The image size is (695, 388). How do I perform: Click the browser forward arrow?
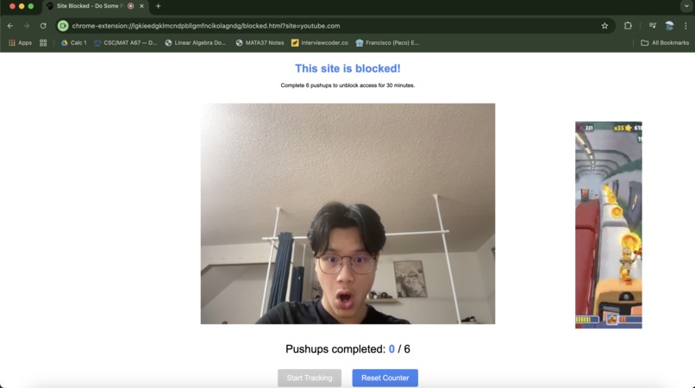[x=27, y=26]
